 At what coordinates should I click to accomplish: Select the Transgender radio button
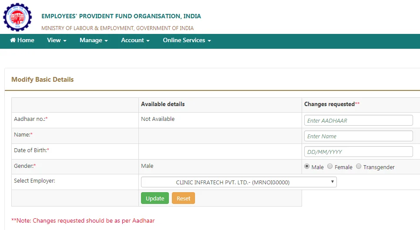click(x=358, y=167)
